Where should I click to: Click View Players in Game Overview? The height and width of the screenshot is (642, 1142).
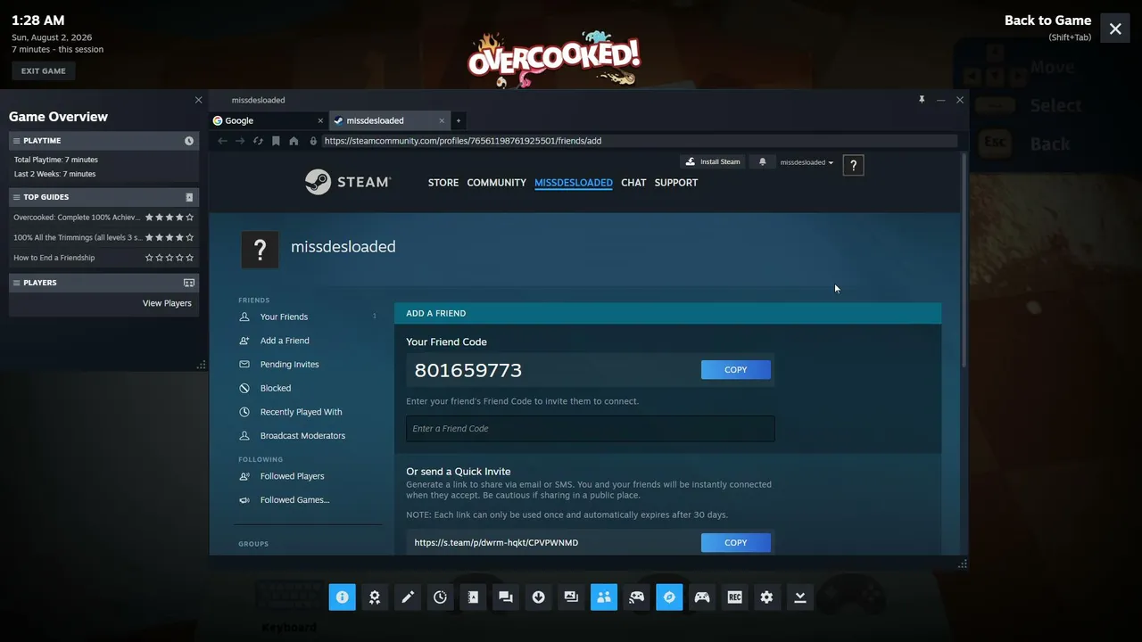click(x=167, y=303)
